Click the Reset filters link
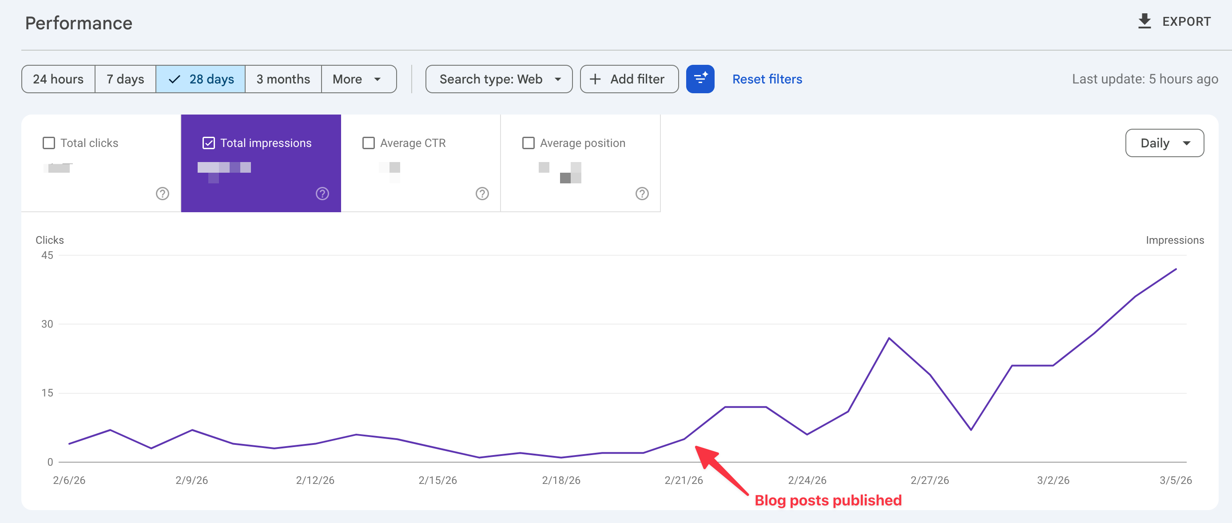This screenshot has width=1232, height=523. pyautogui.click(x=767, y=79)
